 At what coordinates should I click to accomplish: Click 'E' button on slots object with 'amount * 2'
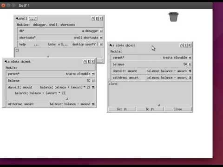(x=89, y=62)
